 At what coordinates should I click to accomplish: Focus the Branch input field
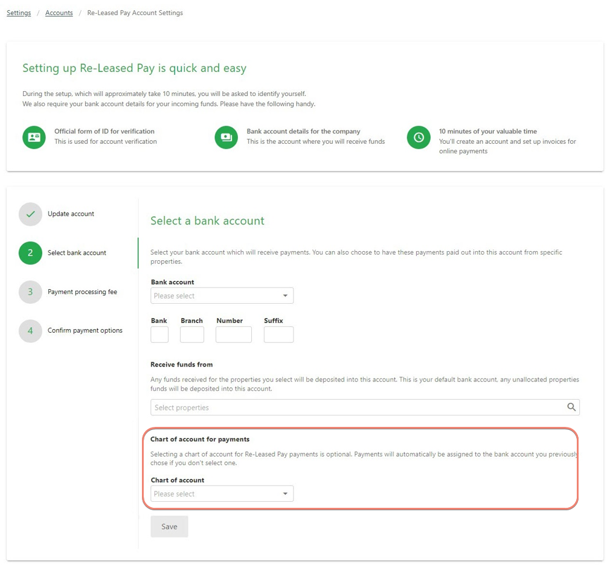point(192,335)
